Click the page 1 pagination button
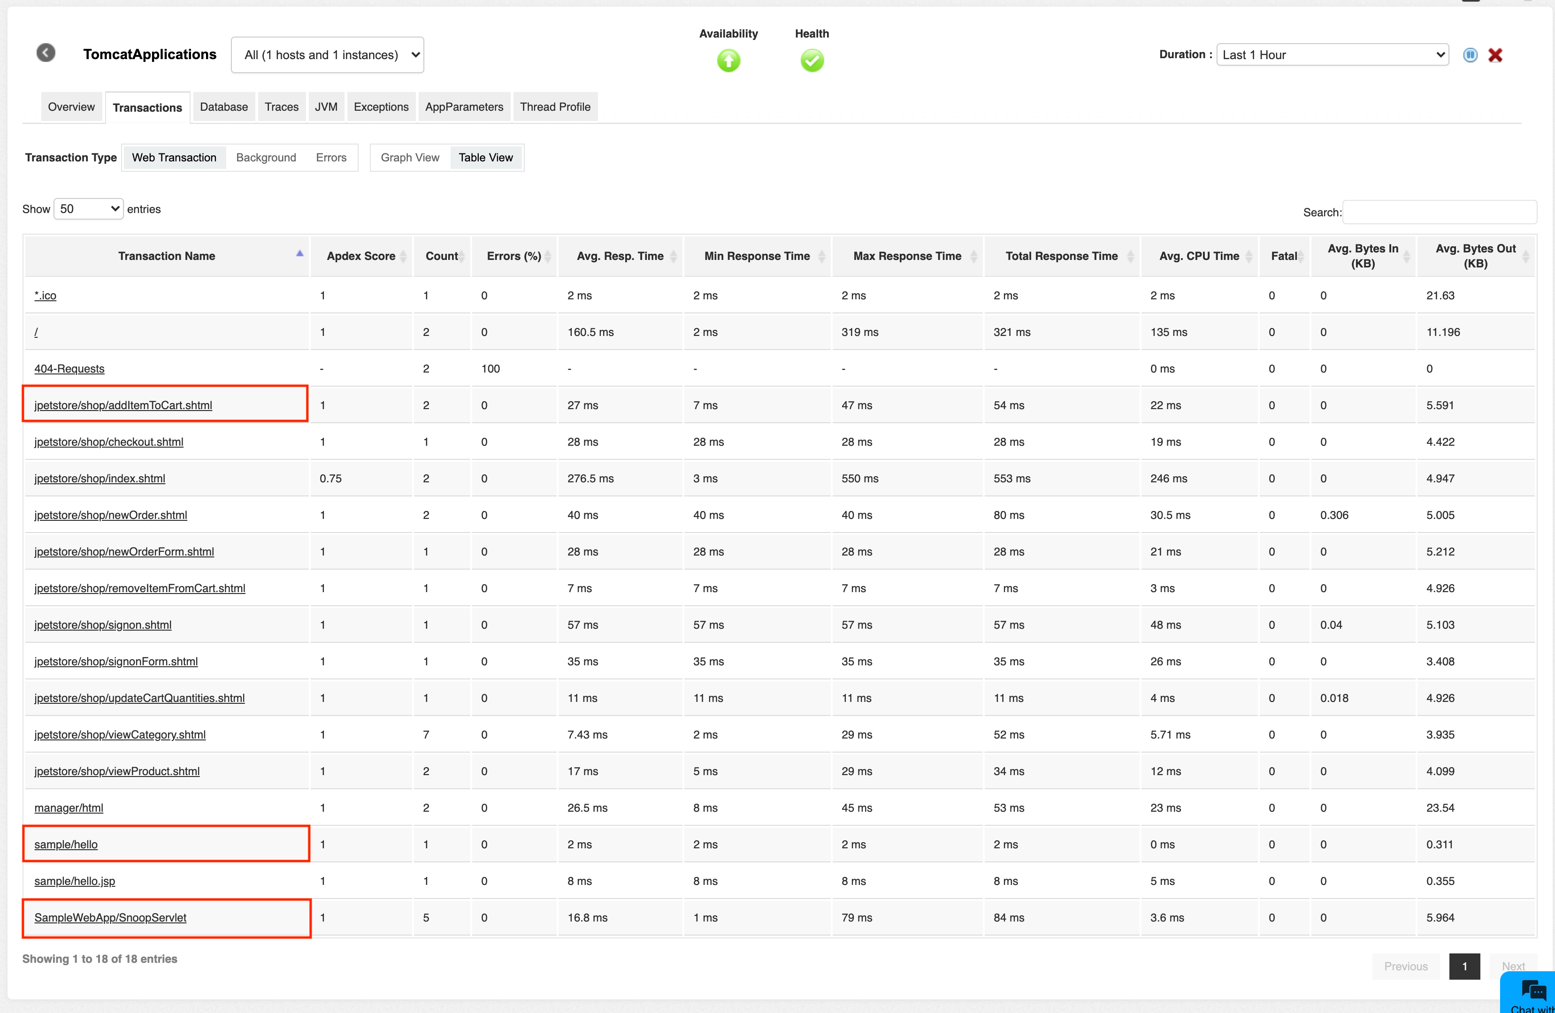The height and width of the screenshot is (1013, 1555). coord(1464,966)
